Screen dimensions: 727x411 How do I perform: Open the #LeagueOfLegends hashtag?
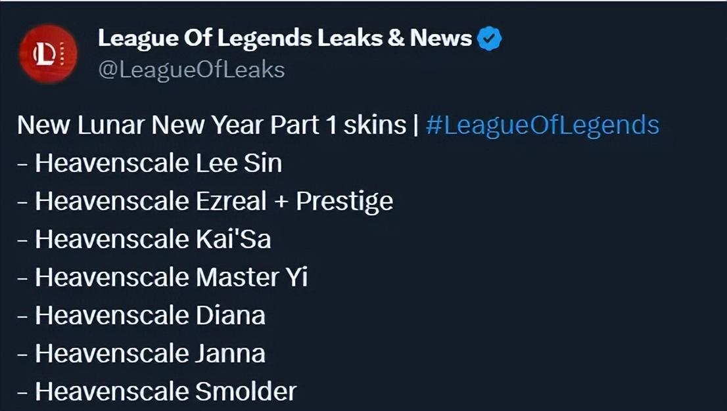click(x=542, y=125)
